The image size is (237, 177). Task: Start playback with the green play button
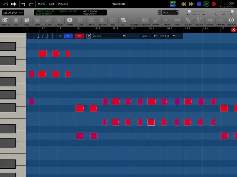point(206,4)
